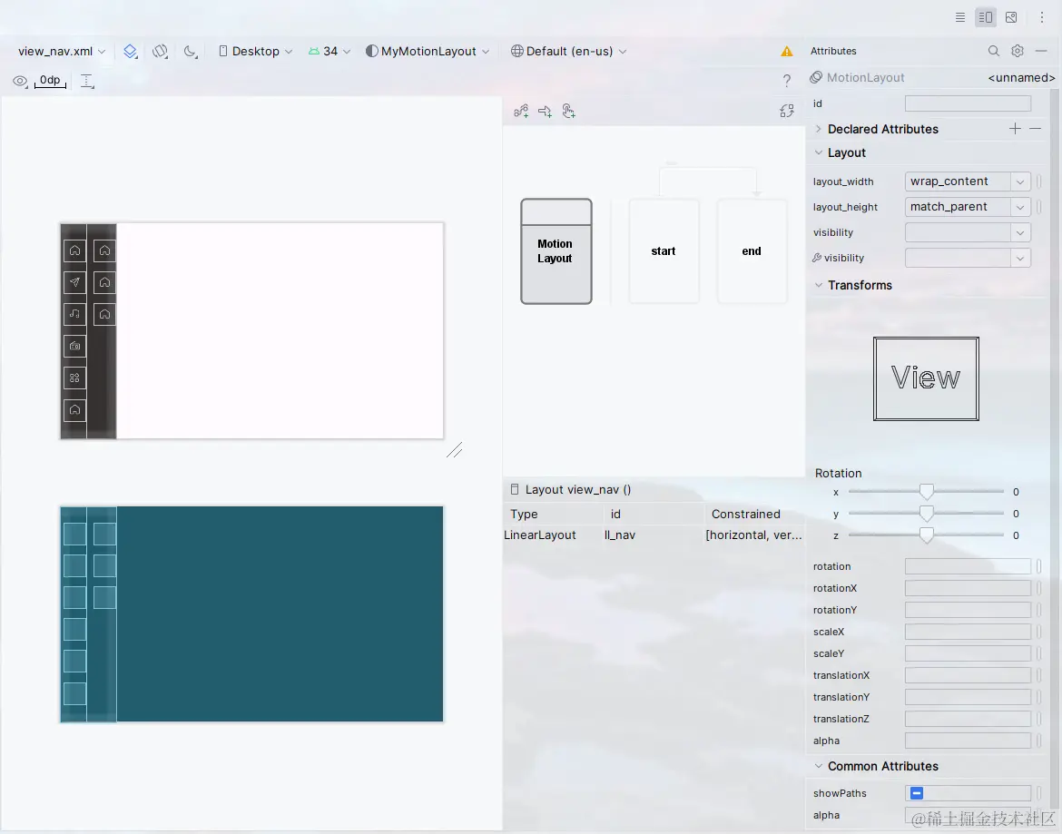Open the vertical three-dot options menu

[x=1042, y=17]
